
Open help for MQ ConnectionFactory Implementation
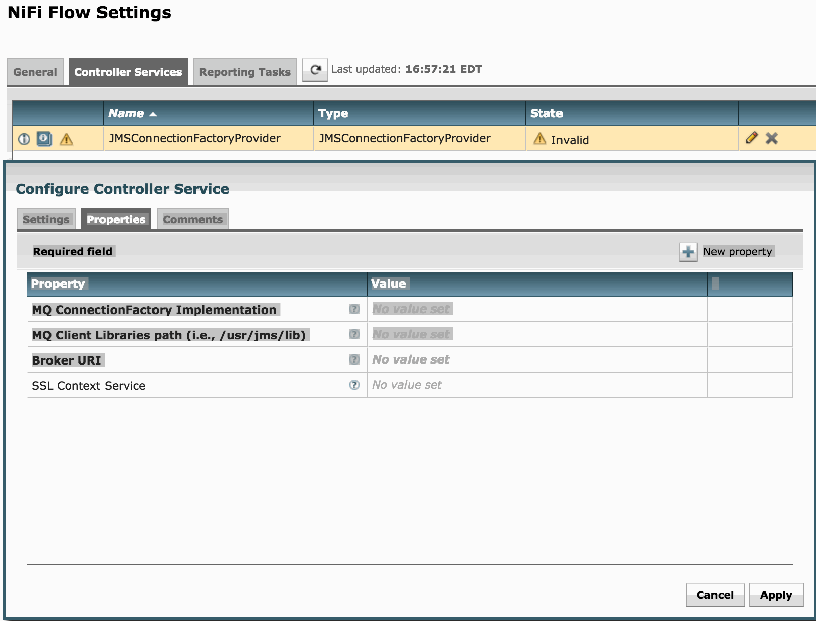354,308
